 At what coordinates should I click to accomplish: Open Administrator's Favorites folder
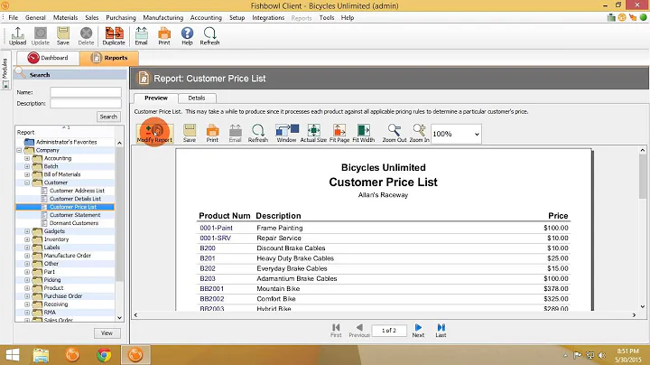pyautogui.click(x=66, y=142)
